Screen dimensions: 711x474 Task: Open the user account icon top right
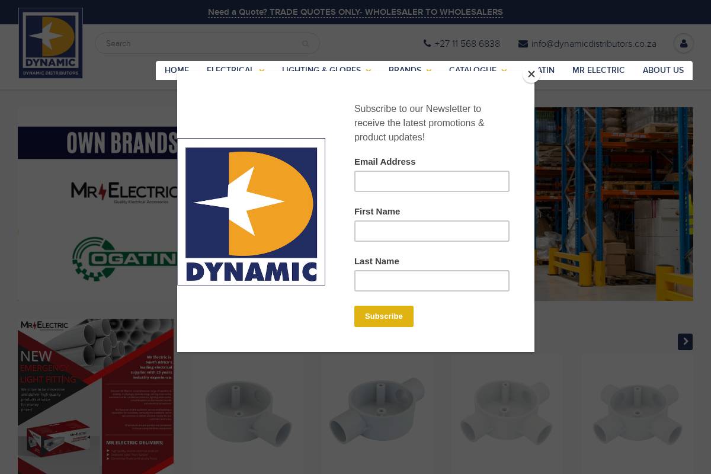(684, 43)
